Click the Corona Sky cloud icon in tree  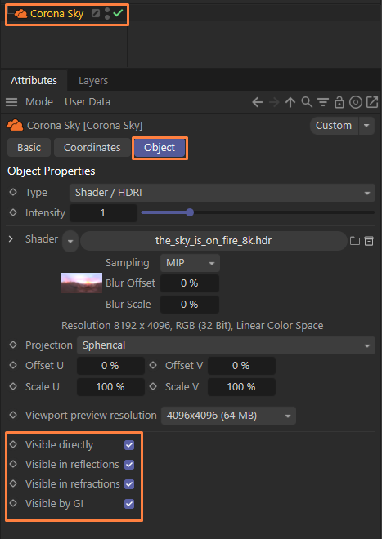pyautogui.click(x=21, y=14)
